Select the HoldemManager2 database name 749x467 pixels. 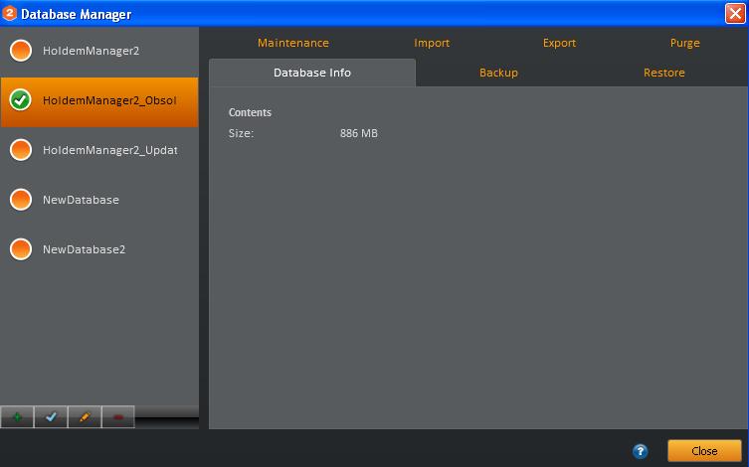point(91,51)
